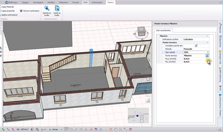
Task: Open the Materiali side panel
Action: pos(220,28)
